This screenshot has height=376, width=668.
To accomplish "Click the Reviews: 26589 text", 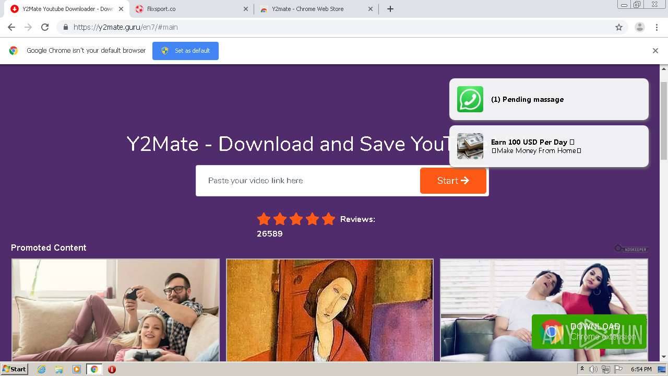I will 316,226.
